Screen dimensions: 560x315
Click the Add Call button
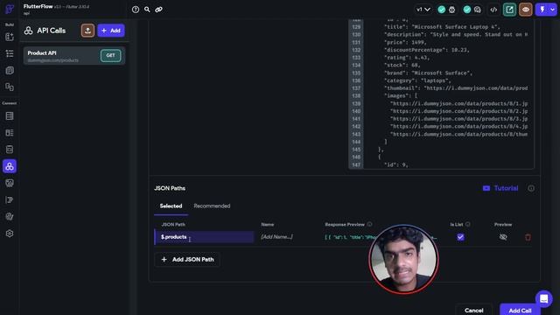pyautogui.click(x=520, y=310)
